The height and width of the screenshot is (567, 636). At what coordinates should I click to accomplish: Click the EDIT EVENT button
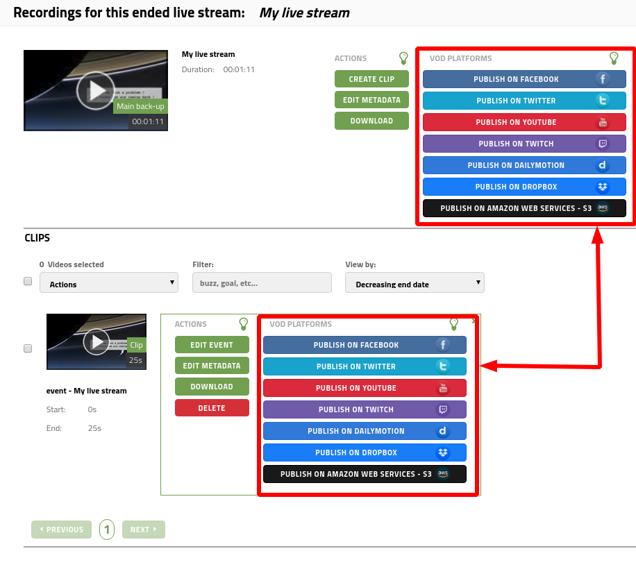click(x=212, y=345)
